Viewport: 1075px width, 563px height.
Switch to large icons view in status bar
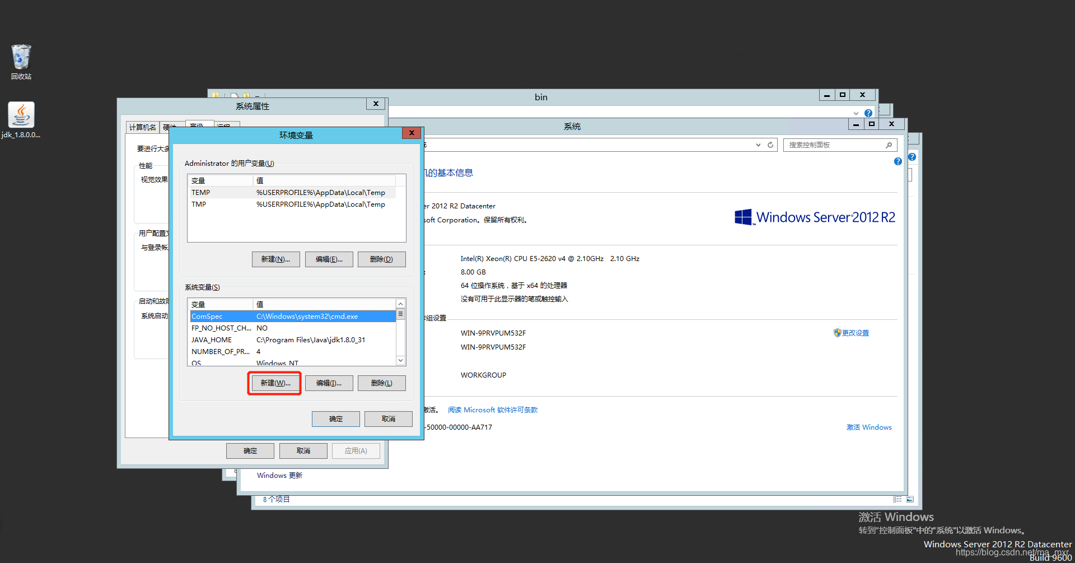click(910, 499)
